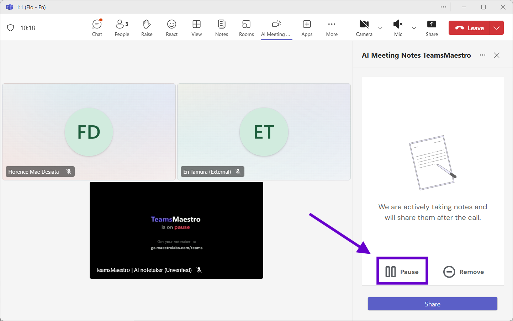Screen dimensions: 513x321
Task: Click TeamsMaestro | AI notetaker (Unverified) label
Action: click(144, 270)
